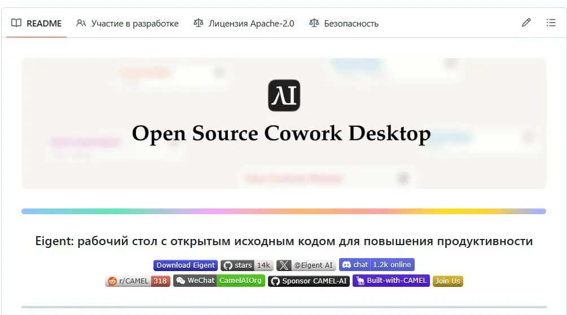
Task: Switch to Участие в разработке tab
Action: click(x=128, y=23)
